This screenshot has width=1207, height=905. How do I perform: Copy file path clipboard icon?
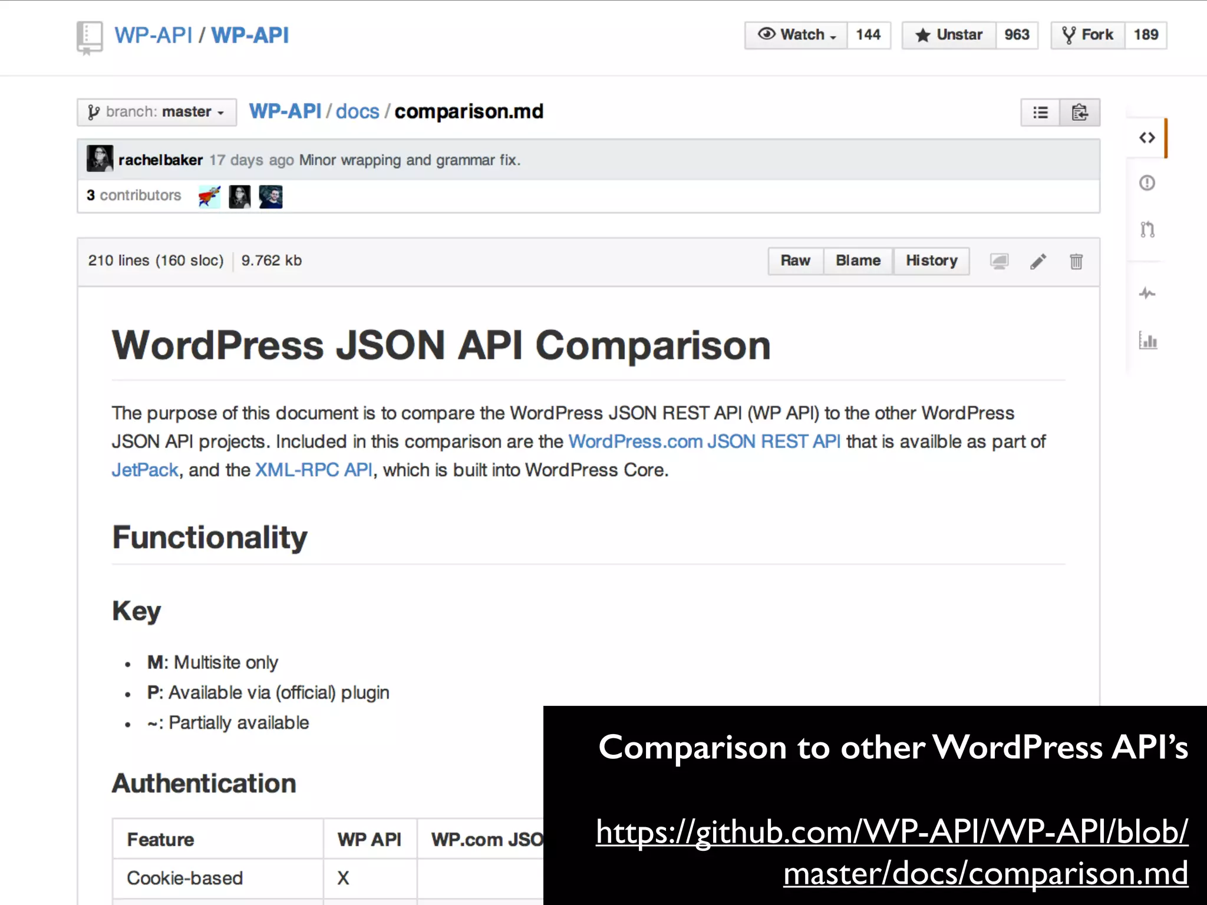point(1080,113)
